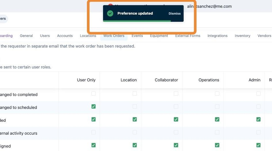Dismiss the Preference updated notification
Image resolution: width=272 pixels, height=151 pixels.
coord(175,14)
